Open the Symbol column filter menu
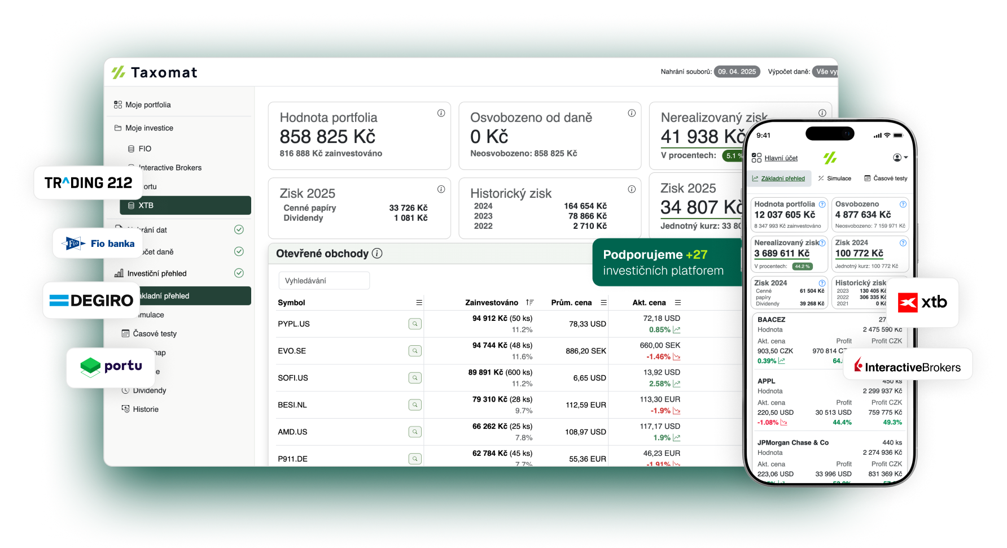 click(x=418, y=302)
